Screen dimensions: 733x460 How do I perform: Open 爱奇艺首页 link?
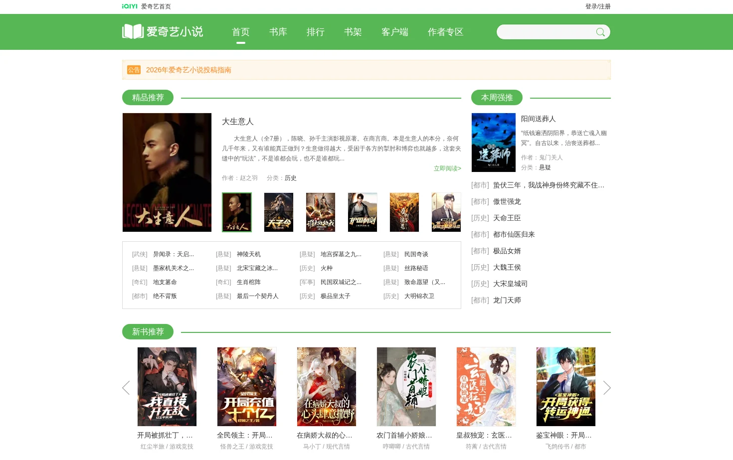coord(156,6)
